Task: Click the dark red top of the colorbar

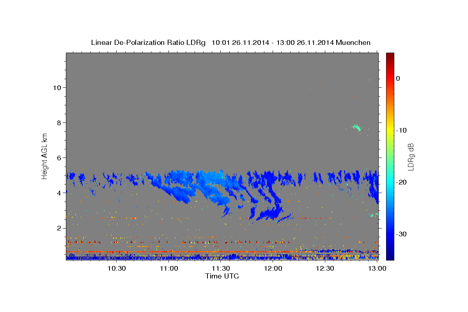Action: [x=390, y=56]
